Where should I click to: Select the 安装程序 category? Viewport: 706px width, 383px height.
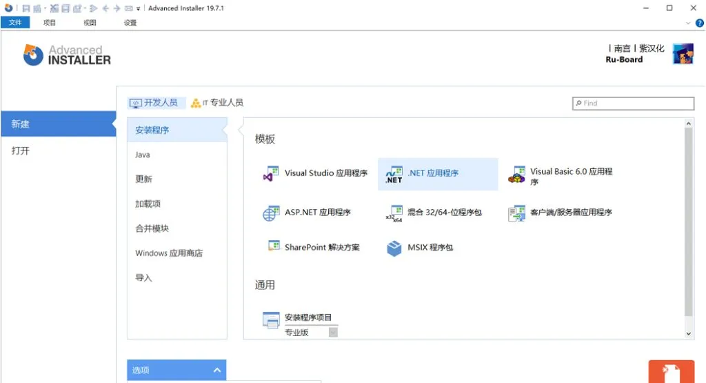[177, 130]
